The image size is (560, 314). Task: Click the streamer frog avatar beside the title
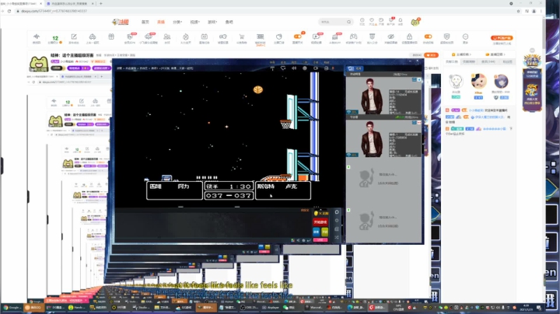coord(39,64)
